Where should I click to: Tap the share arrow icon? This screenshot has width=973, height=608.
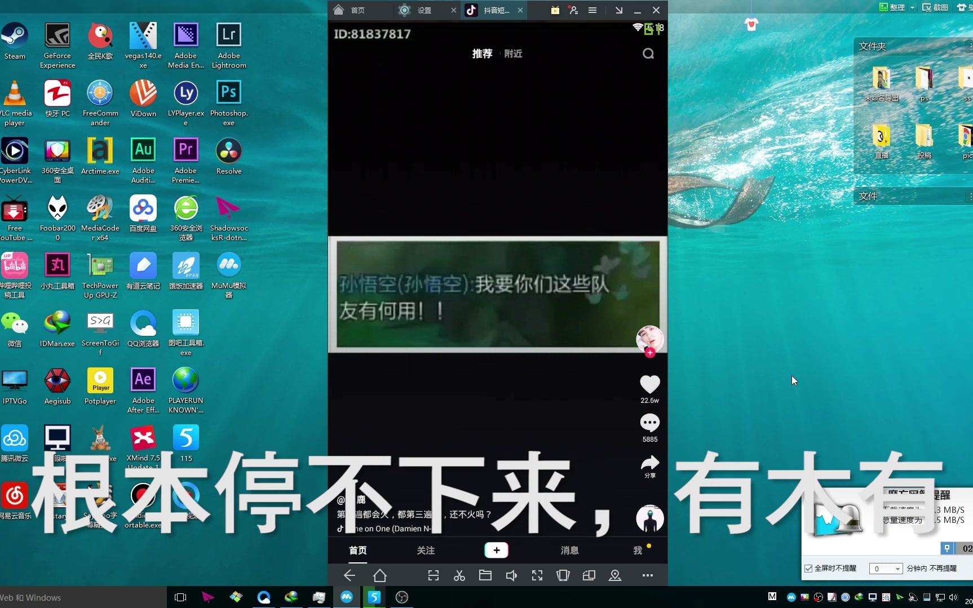[x=650, y=463]
